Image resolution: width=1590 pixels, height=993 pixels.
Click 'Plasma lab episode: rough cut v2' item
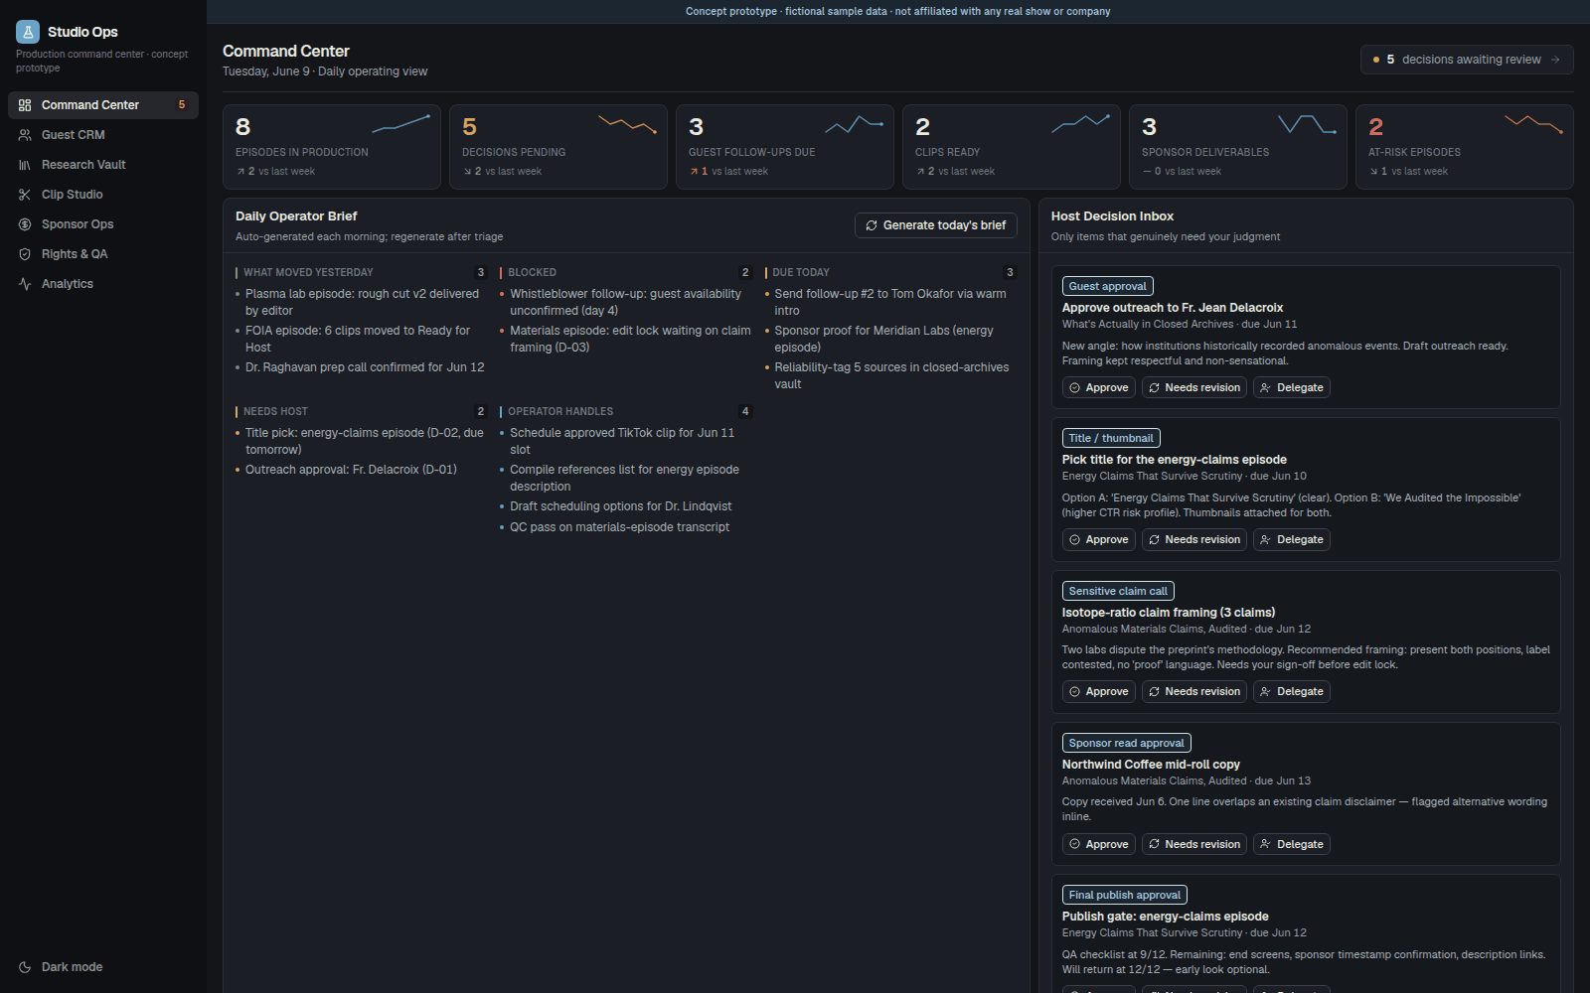click(x=364, y=302)
